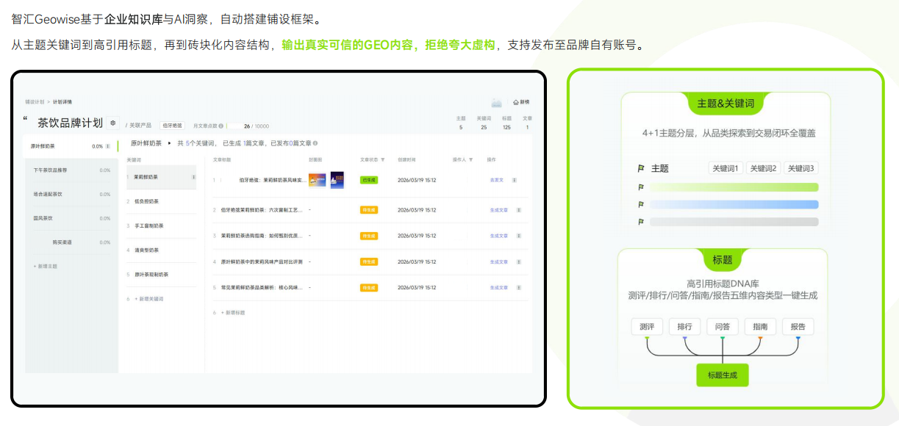Viewport: 899px width, 426px height.
Task: Click the 报告 content type box
Action: pyautogui.click(x=798, y=327)
